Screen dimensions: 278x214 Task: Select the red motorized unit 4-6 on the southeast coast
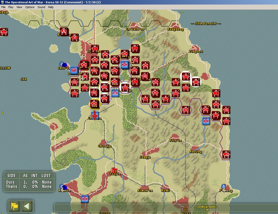coord(226,155)
